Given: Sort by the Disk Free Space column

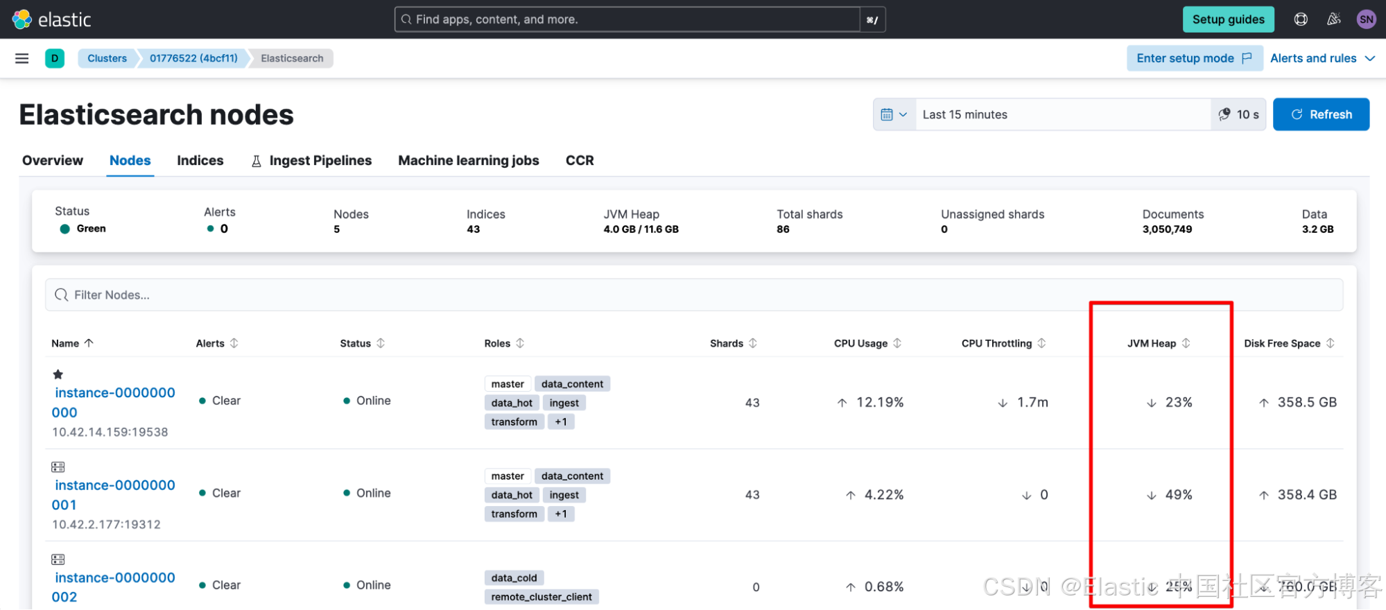Looking at the screenshot, I should (1289, 343).
